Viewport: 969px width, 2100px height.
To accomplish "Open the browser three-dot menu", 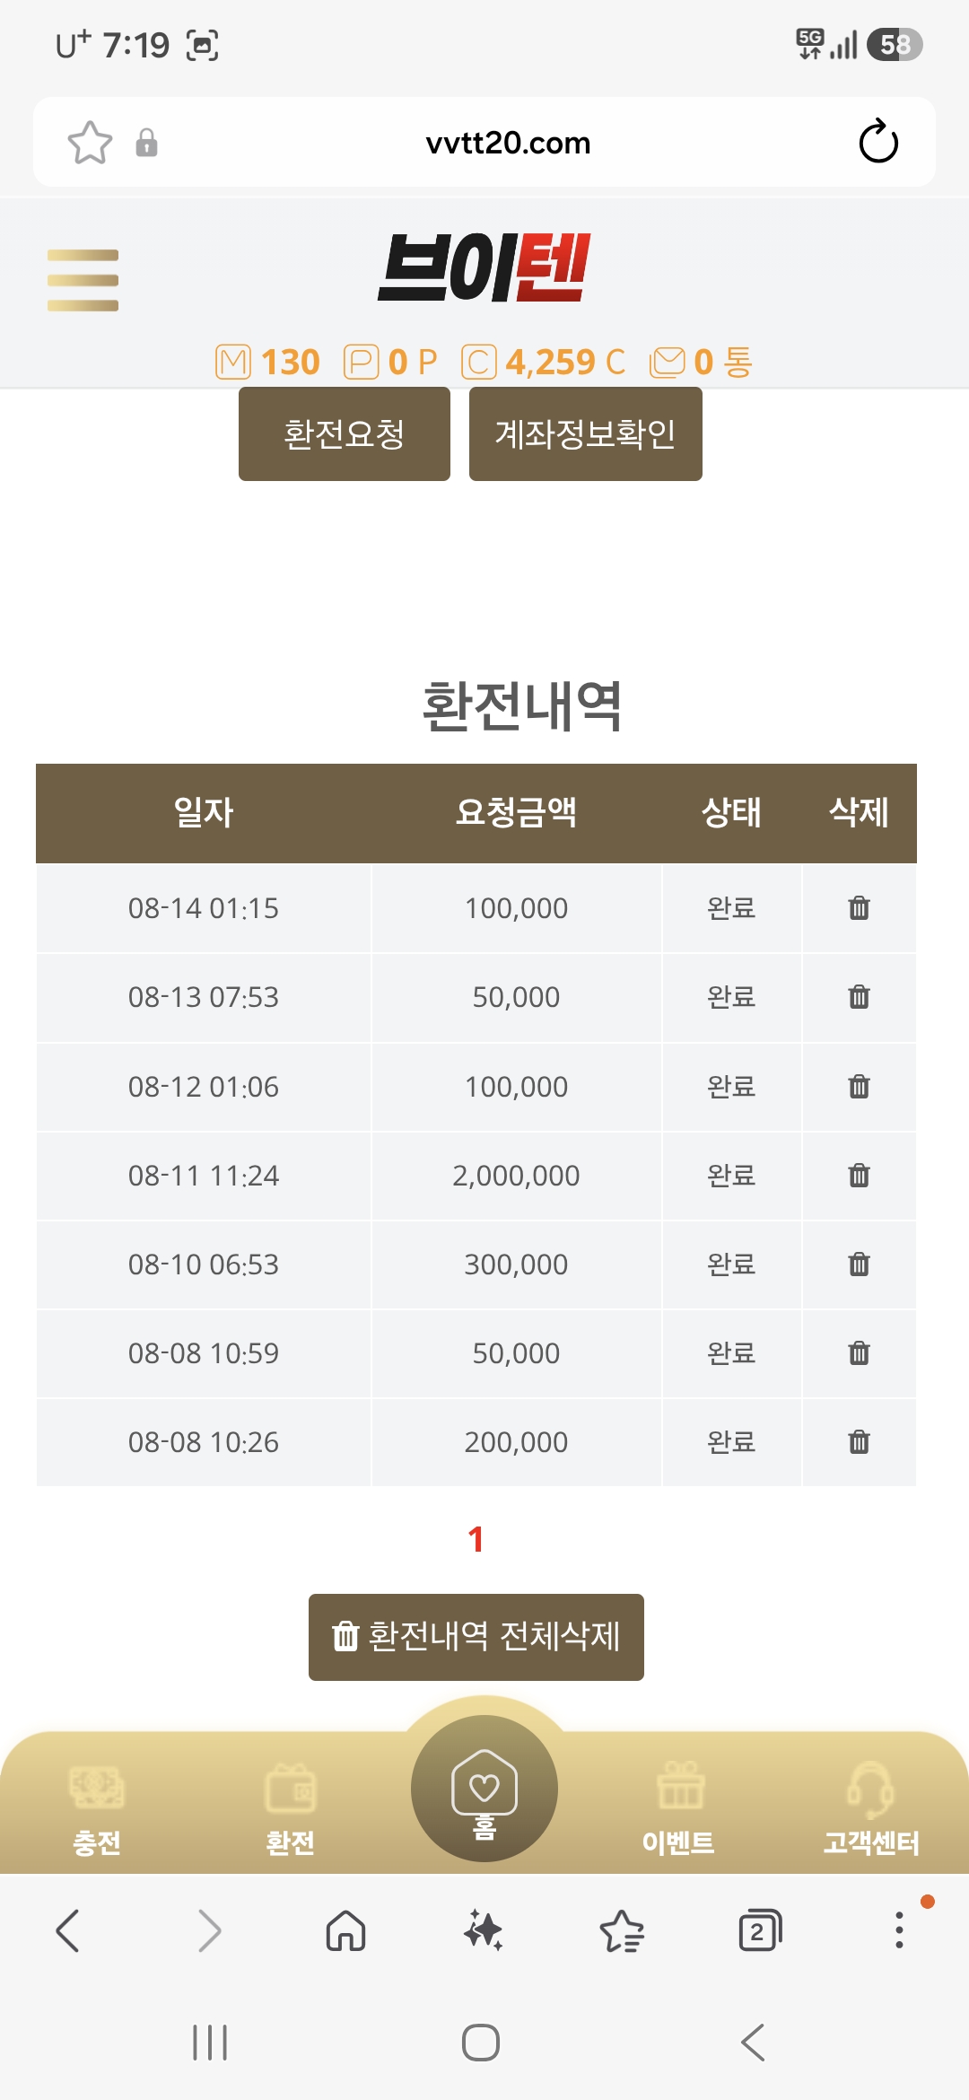I will [899, 1929].
